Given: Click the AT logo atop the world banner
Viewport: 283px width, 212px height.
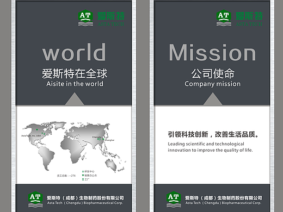Looking at the screenshot, I should pyautogui.click(x=85, y=18).
